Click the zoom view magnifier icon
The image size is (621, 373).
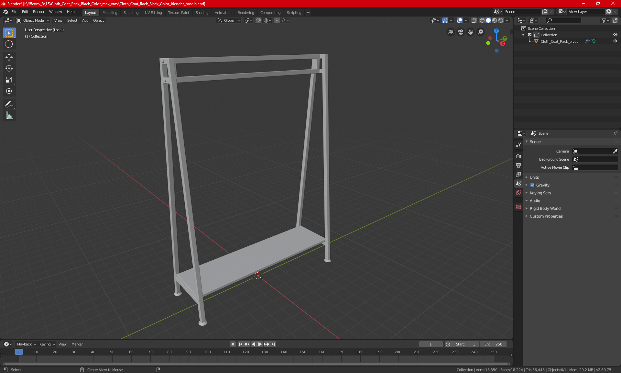(x=481, y=32)
